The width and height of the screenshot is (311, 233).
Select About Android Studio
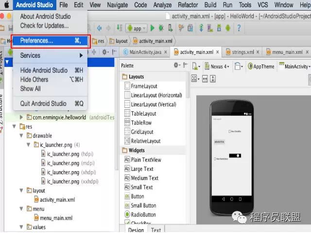tap(45, 17)
